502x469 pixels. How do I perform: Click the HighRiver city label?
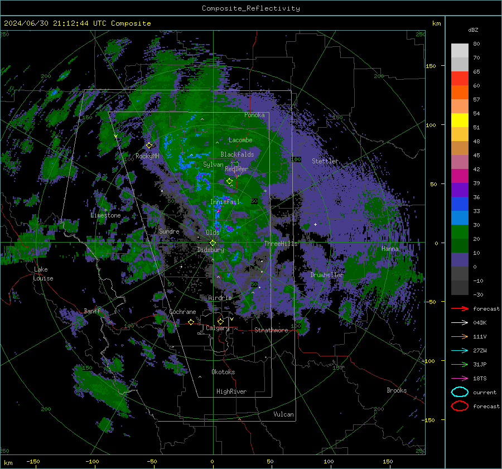231,391
